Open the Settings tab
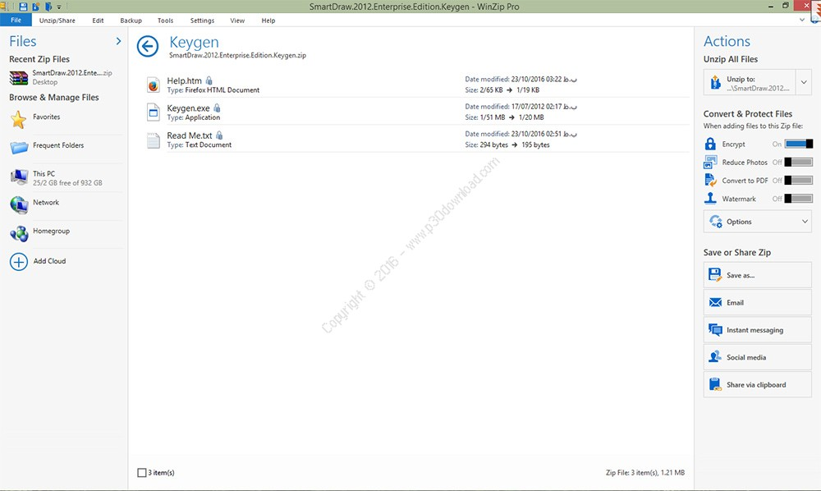The image size is (821, 491). point(202,21)
